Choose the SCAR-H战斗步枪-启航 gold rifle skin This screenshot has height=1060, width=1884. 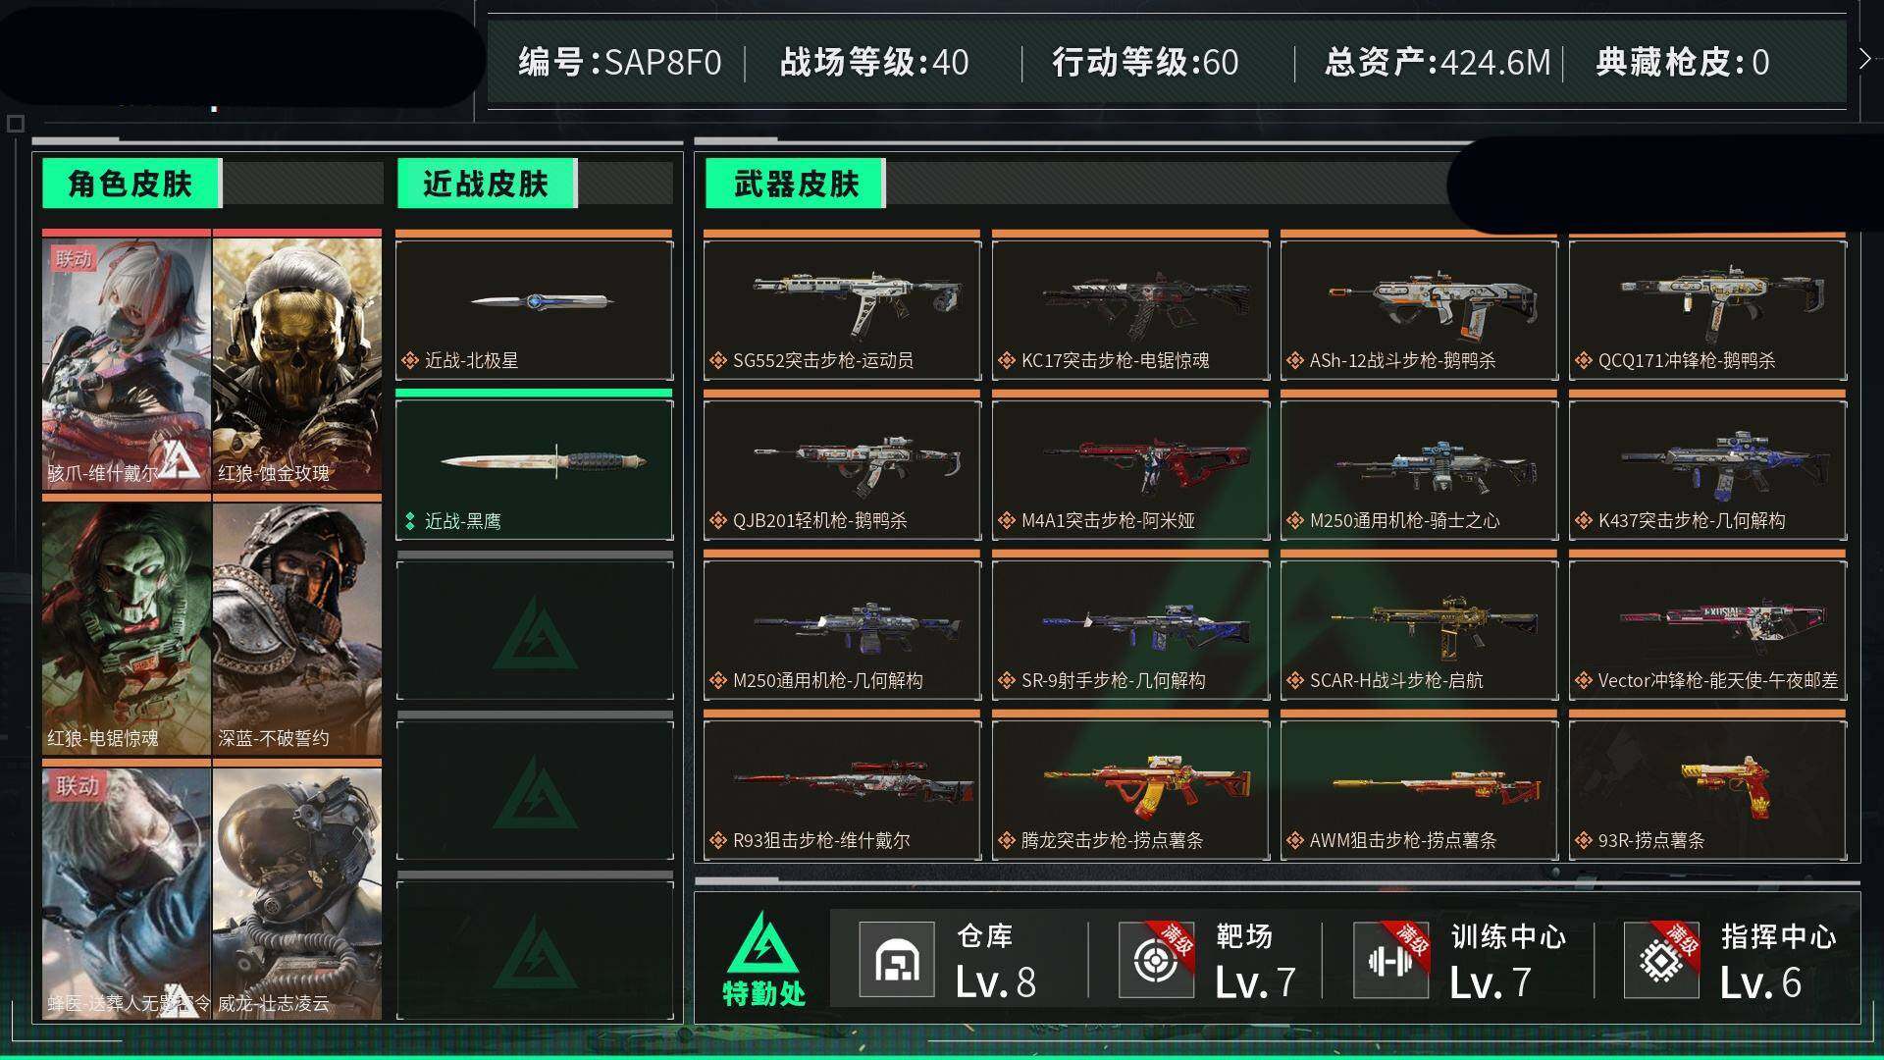click(x=1419, y=630)
